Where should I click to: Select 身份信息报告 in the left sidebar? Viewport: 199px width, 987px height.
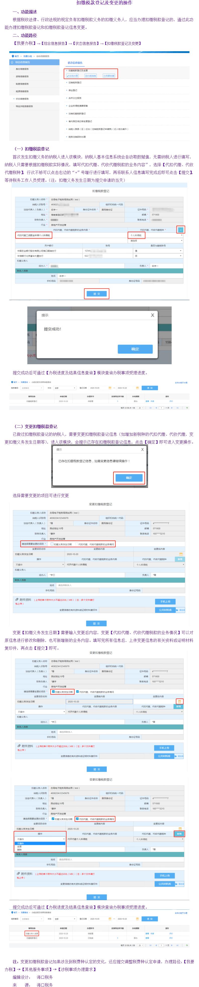22,69
